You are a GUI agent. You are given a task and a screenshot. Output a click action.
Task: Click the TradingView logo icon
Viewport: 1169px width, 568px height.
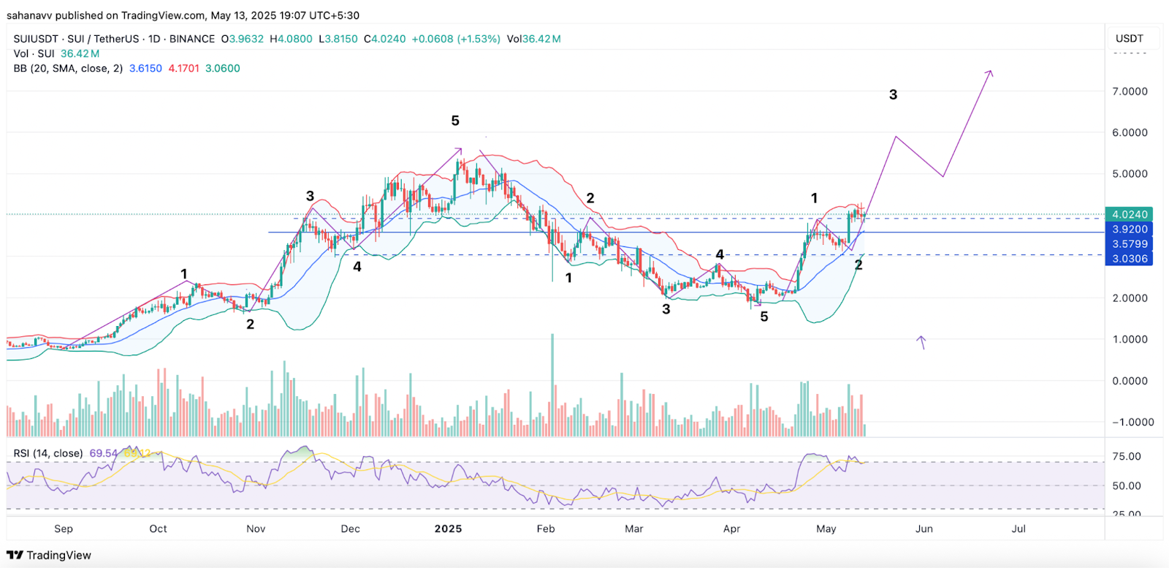pyautogui.click(x=15, y=555)
